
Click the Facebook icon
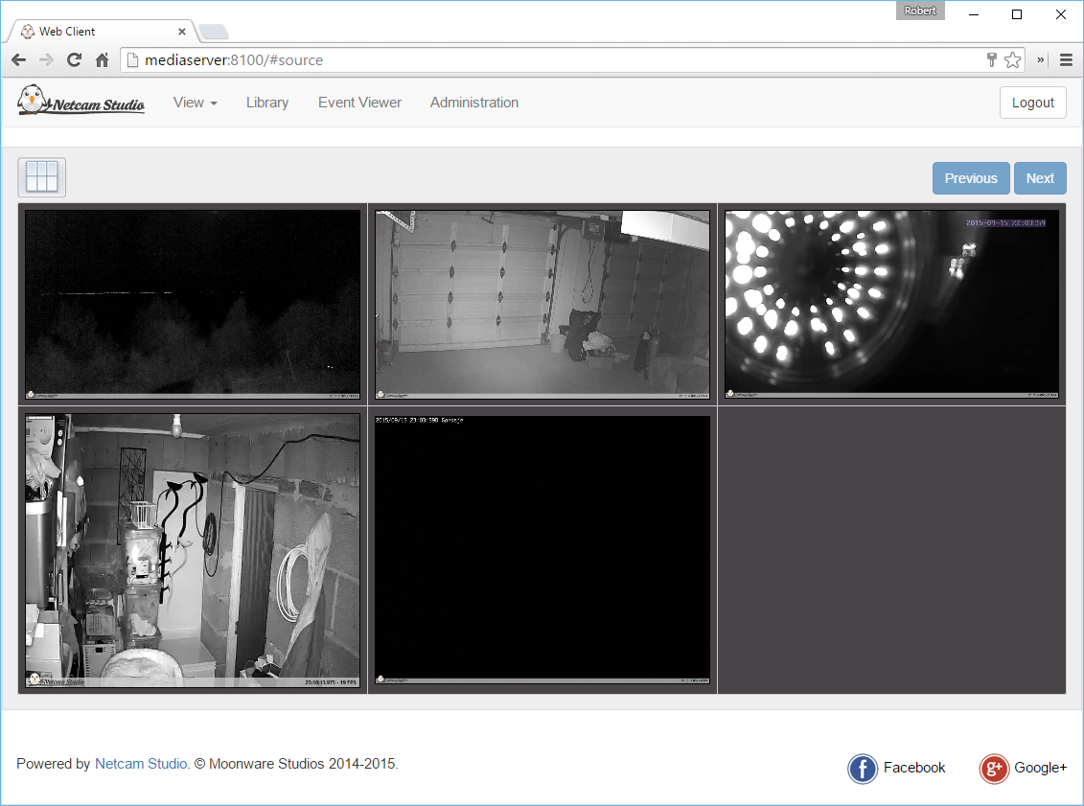click(x=862, y=769)
